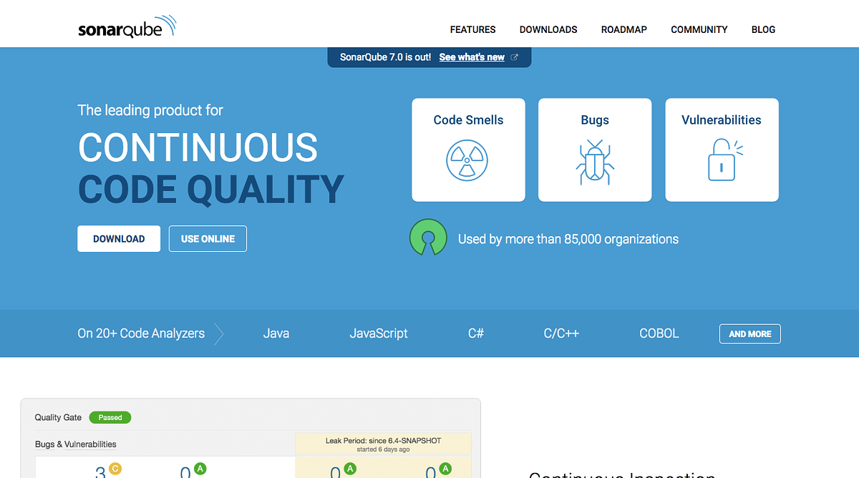Viewport: 859px width, 478px height.
Task: Click the Passed quality gate badge
Action: coord(110,417)
